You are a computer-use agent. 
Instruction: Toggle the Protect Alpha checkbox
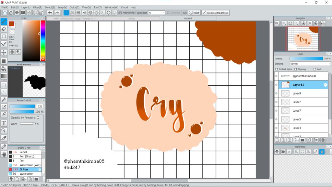pyautogui.click(x=277, y=69)
